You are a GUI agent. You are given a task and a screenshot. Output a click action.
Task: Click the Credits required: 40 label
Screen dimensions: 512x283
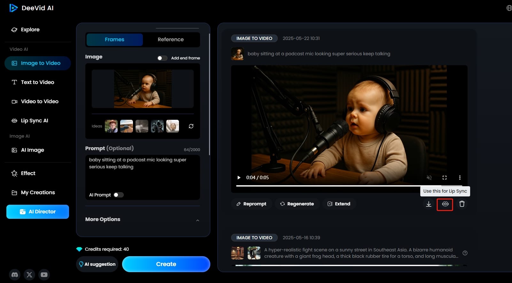[107, 249]
